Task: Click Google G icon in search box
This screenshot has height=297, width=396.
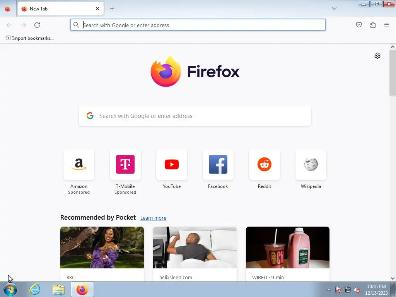Action: point(90,116)
